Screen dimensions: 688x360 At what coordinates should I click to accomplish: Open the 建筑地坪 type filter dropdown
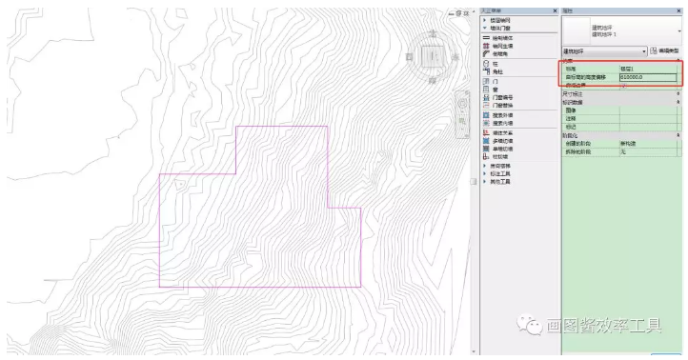(604, 51)
